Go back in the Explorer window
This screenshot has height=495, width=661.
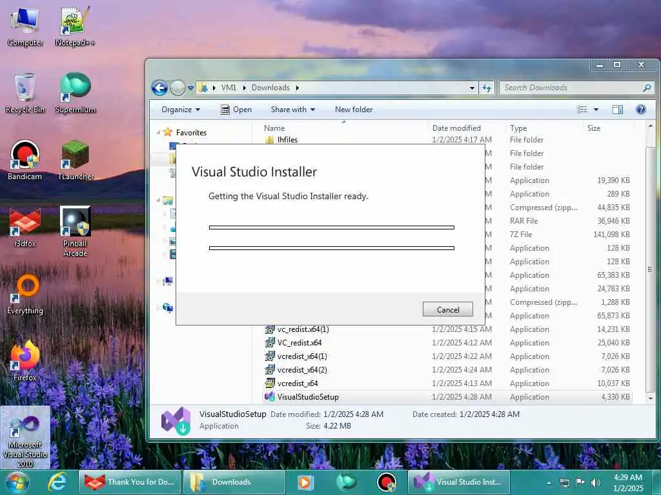(159, 88)
